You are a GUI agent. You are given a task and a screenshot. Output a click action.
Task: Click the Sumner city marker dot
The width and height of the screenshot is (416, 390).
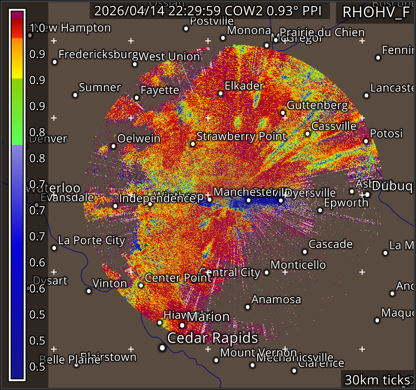coord(75,95)
